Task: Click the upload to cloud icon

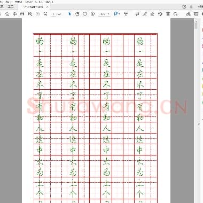Action: point(14,14)
